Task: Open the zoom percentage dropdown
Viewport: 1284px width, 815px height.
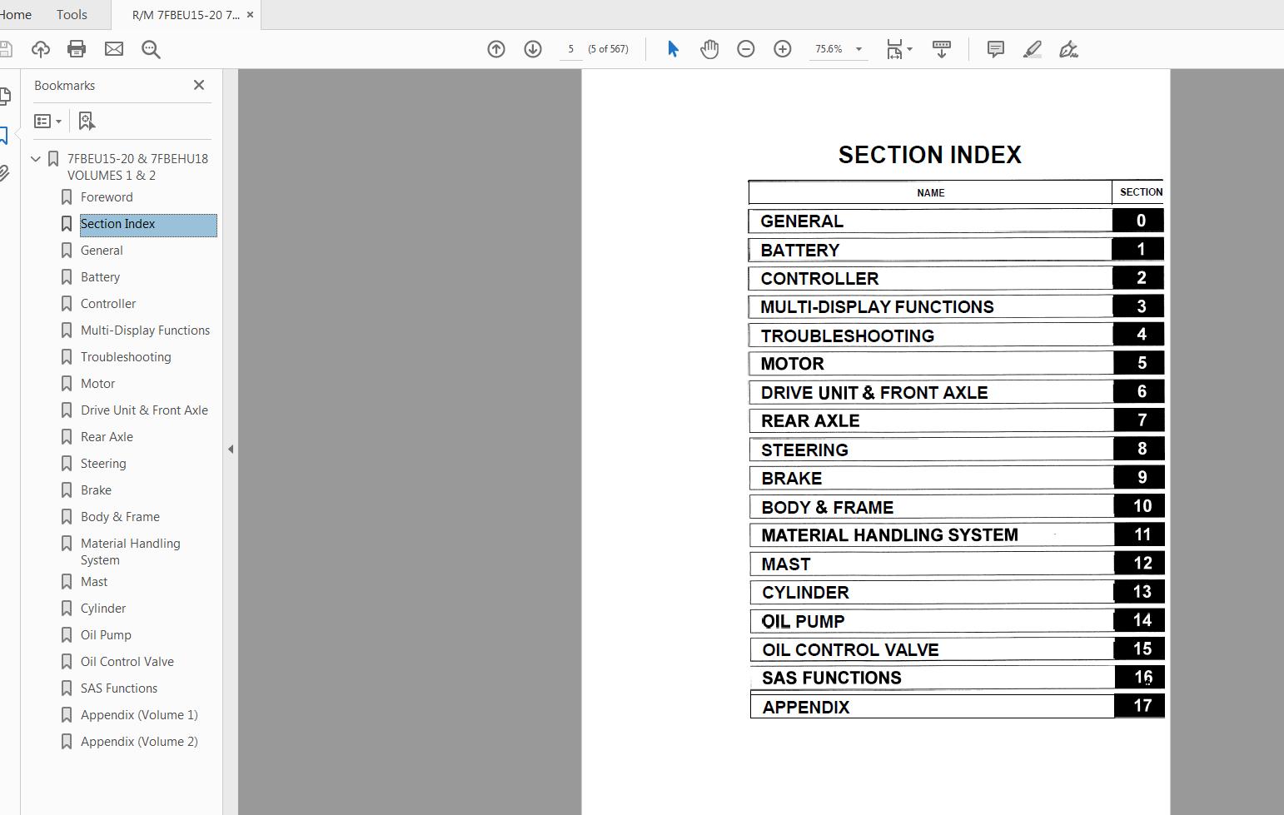Action: 858,49
